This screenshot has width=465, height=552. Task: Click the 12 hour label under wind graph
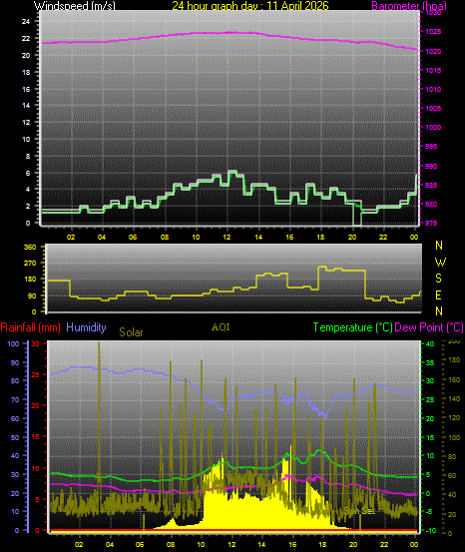point(227,238)
